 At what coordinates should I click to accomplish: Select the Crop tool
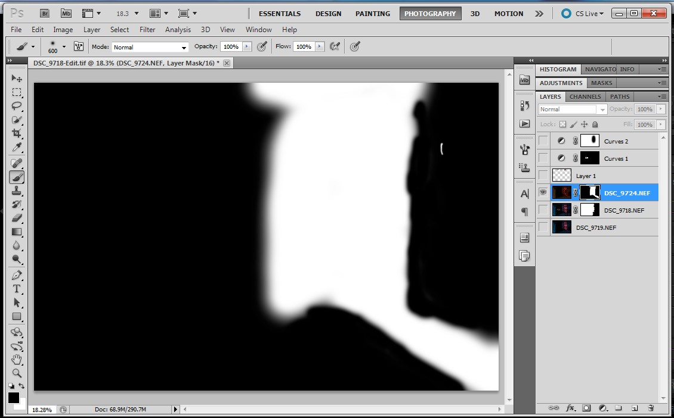coord(17,133)
